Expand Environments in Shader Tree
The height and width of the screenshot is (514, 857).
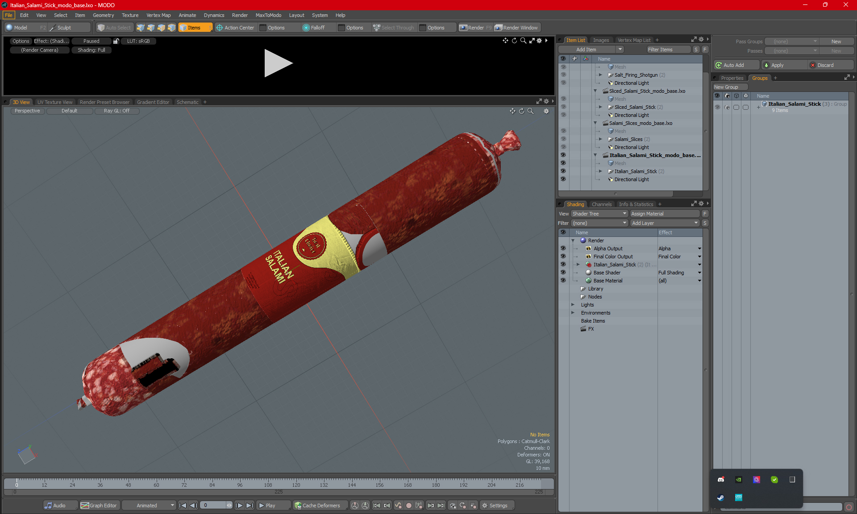coord(573,313)
